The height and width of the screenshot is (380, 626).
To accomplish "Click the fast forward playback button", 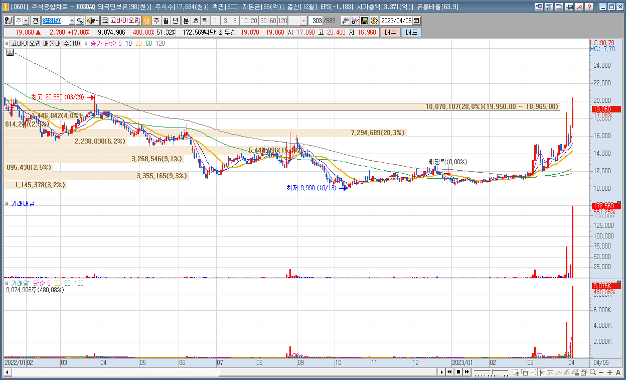I will pos(467,372).
